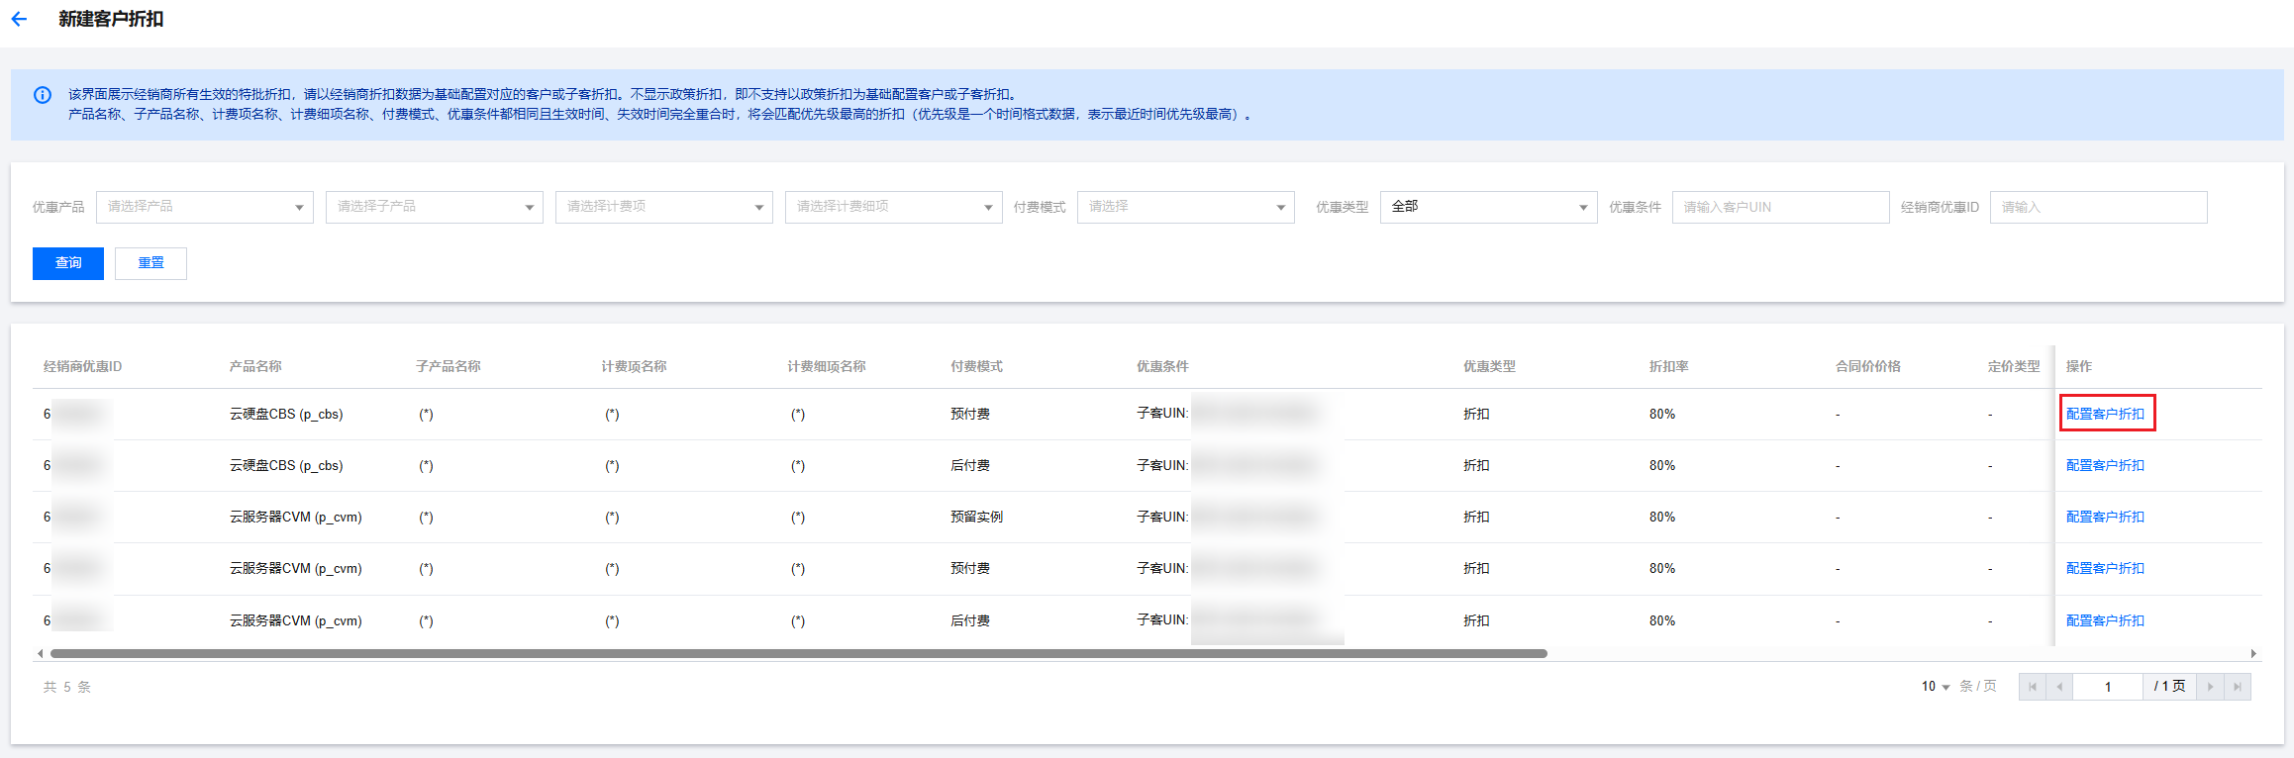
Task: Click the info icon in the blue banner
Action: pyautogui.click(x=43, y=95)
